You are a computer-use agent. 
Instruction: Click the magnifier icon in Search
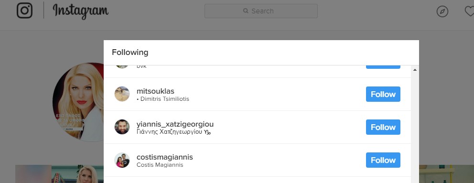tap(246, 11)
